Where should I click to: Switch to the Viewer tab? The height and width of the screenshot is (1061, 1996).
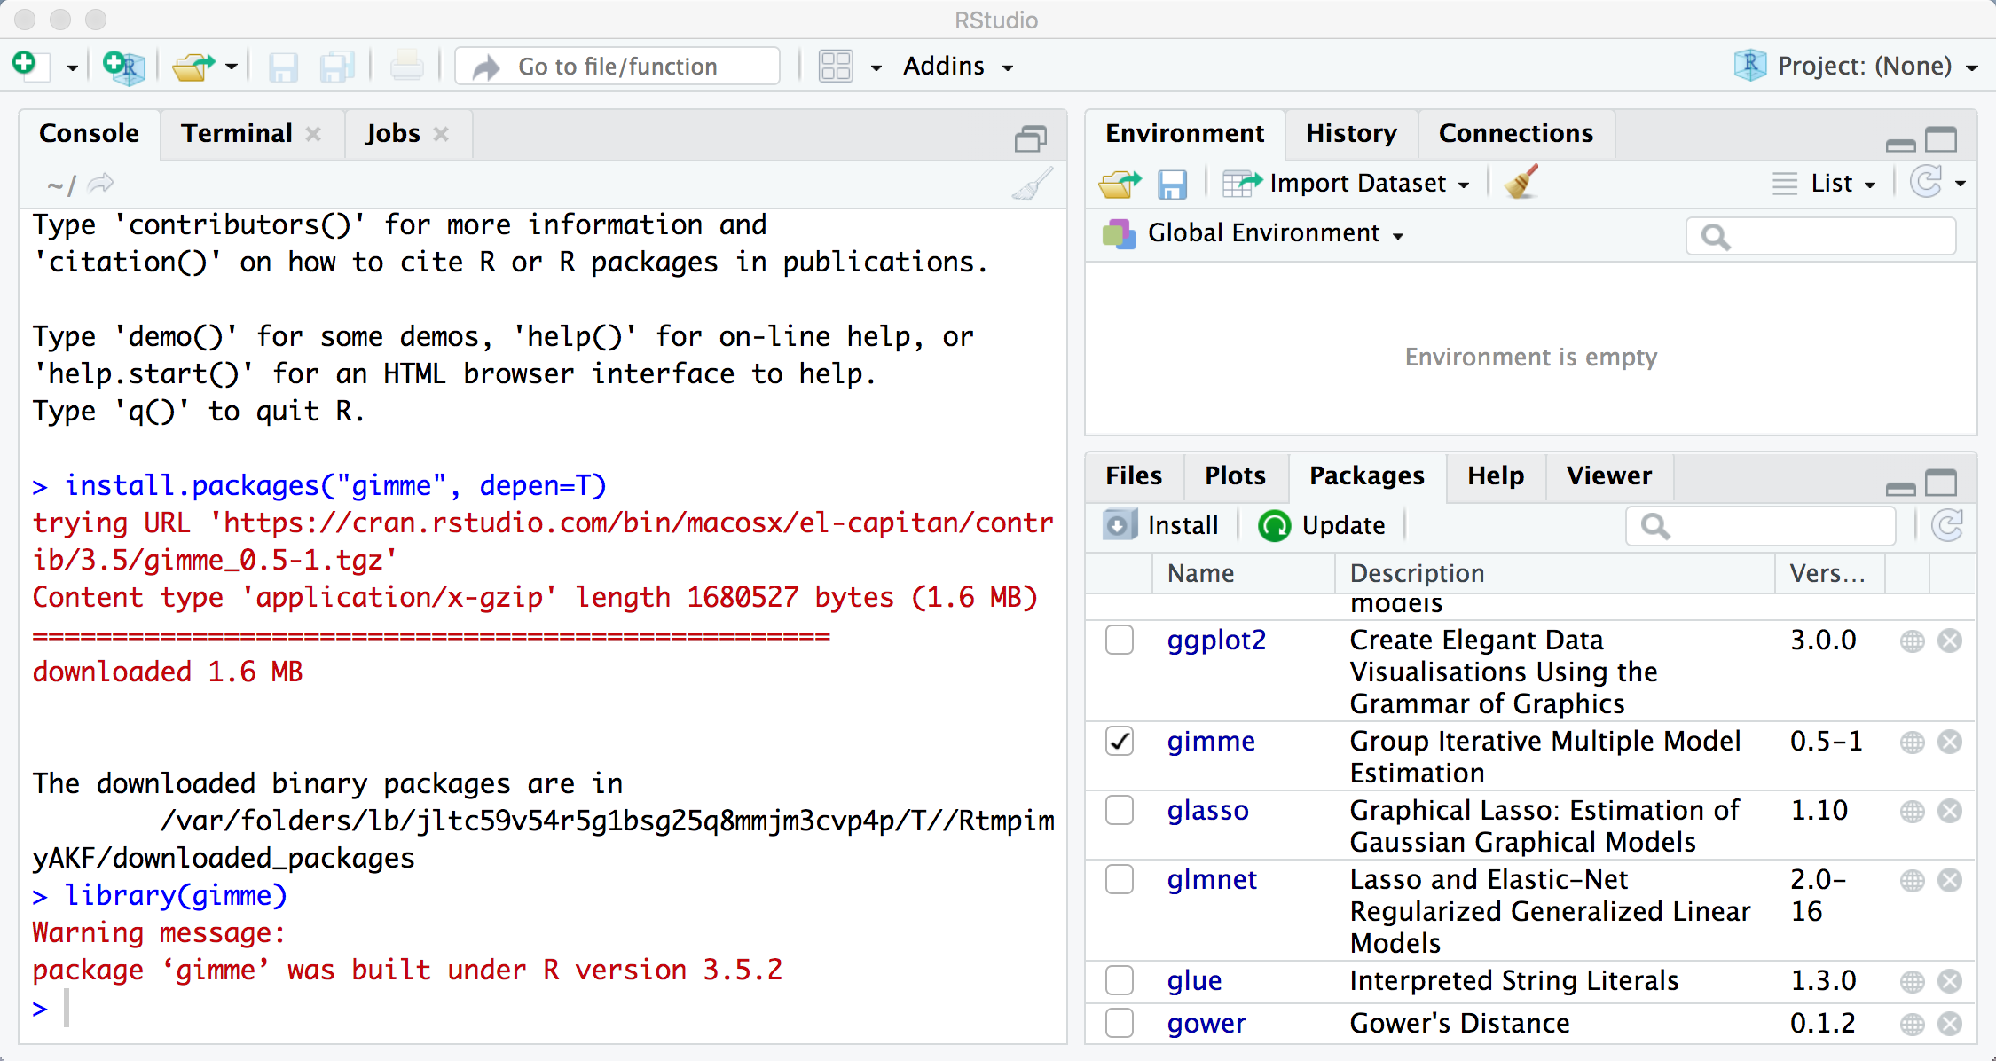pyautogui.click(x=1609, y=476)
